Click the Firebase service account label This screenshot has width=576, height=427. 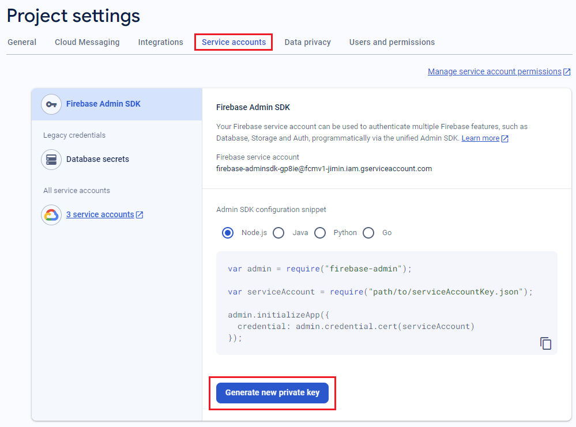point(258,157)
